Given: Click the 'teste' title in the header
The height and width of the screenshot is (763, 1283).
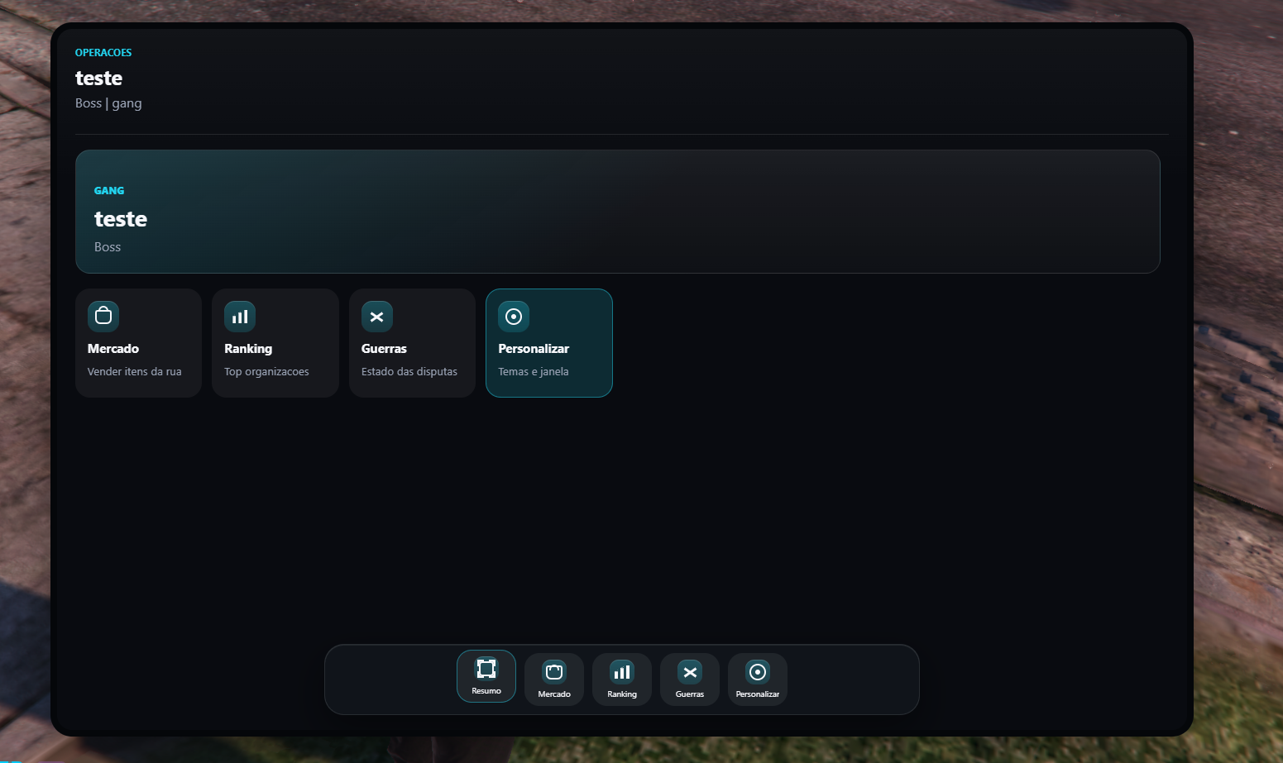Looking at the screenshot, I should 98,79.
